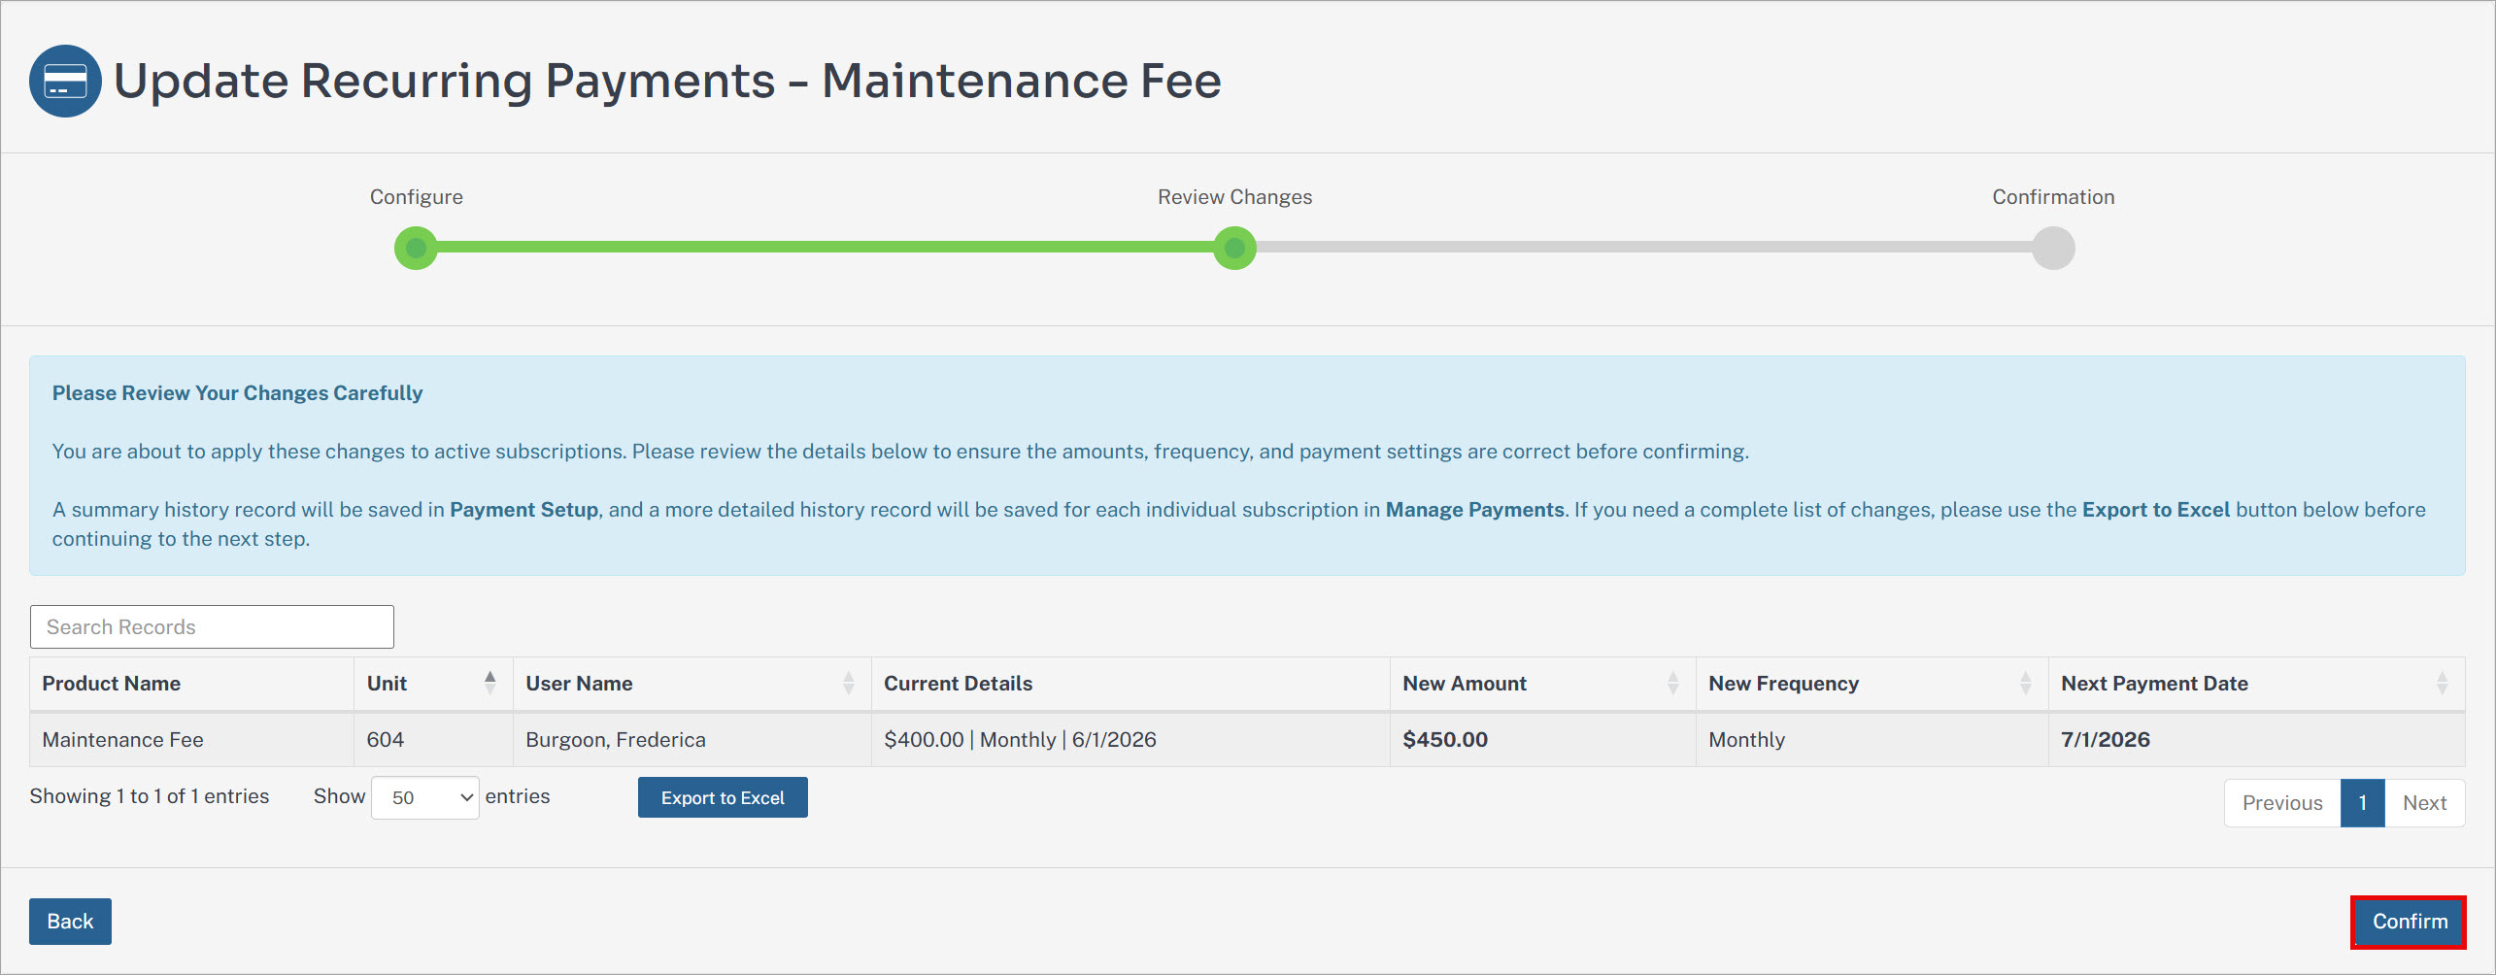Screen dimensions: 2496x975
Task: Click the Confirmation step marker
Action: click(2053, 248)
